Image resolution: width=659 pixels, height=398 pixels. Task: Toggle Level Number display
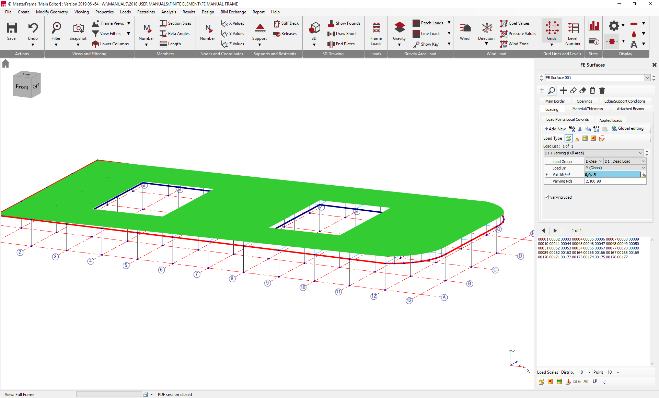[x=573, y=34]
